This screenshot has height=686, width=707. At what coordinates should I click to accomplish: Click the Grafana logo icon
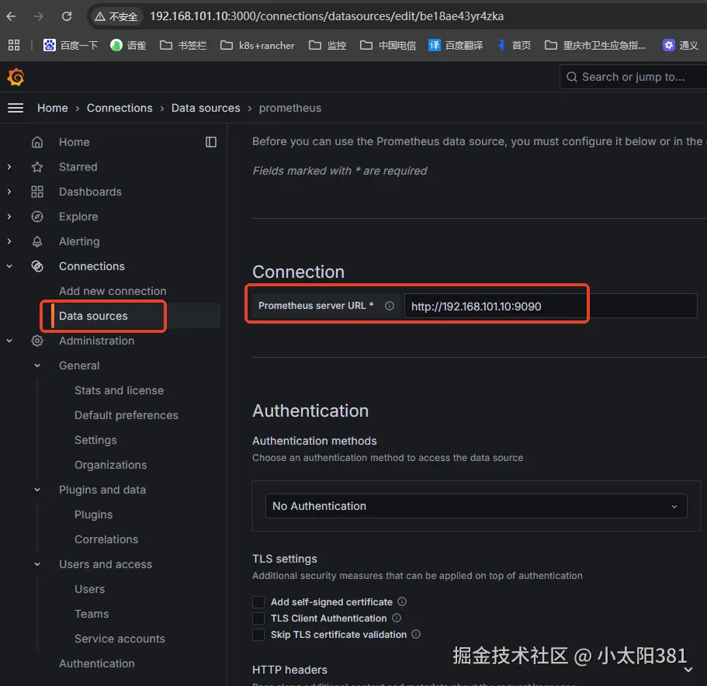(x=16, y=77)
